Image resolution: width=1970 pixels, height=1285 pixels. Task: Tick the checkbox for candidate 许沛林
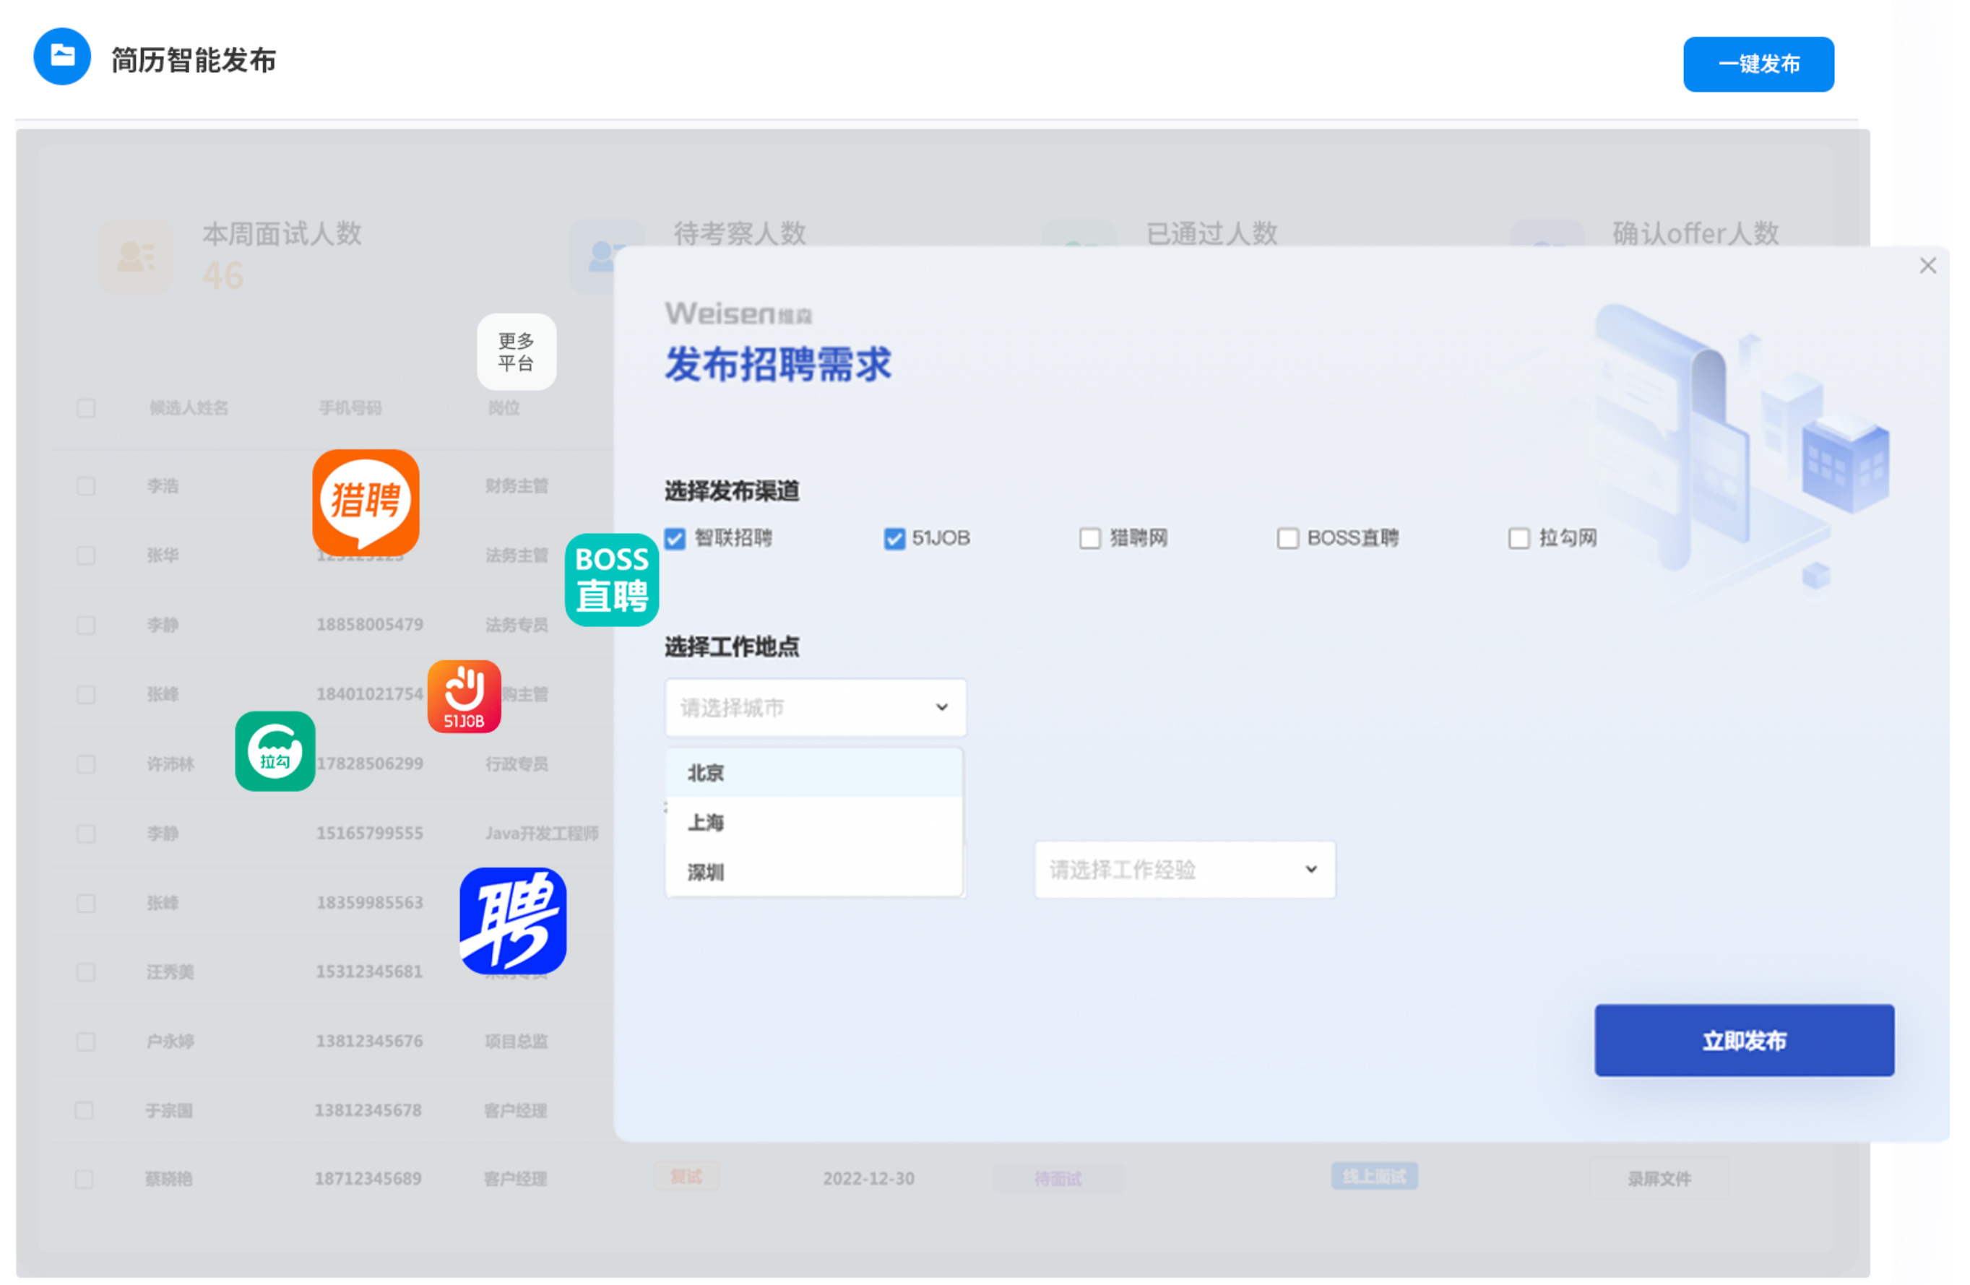86,763
